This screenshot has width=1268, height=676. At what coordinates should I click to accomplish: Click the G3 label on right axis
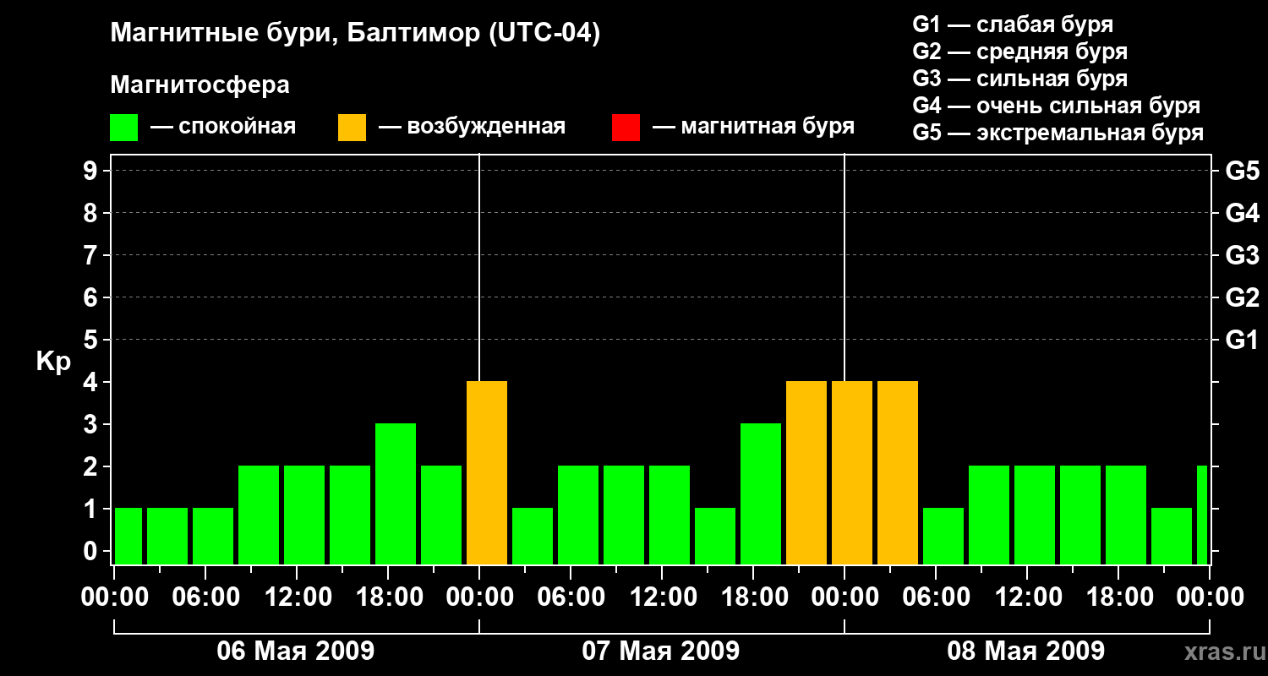click(x=1242, y=256)
